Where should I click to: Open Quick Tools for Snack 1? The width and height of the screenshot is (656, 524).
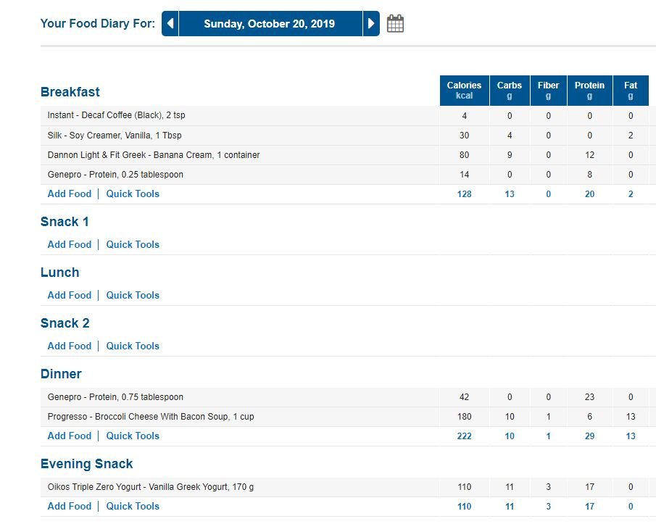[x=133, y=244]
